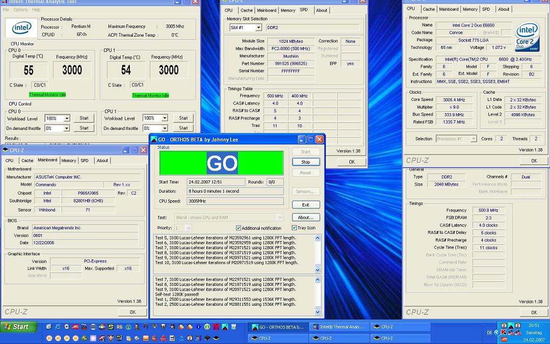The height and width of the screenshot is (344, 550).
Task: Click the ORTHOS CPU Speed 3005MHz field
Action: [x=235, y=201]
